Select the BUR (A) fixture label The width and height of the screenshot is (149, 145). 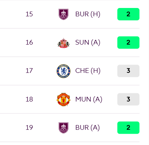88,128
